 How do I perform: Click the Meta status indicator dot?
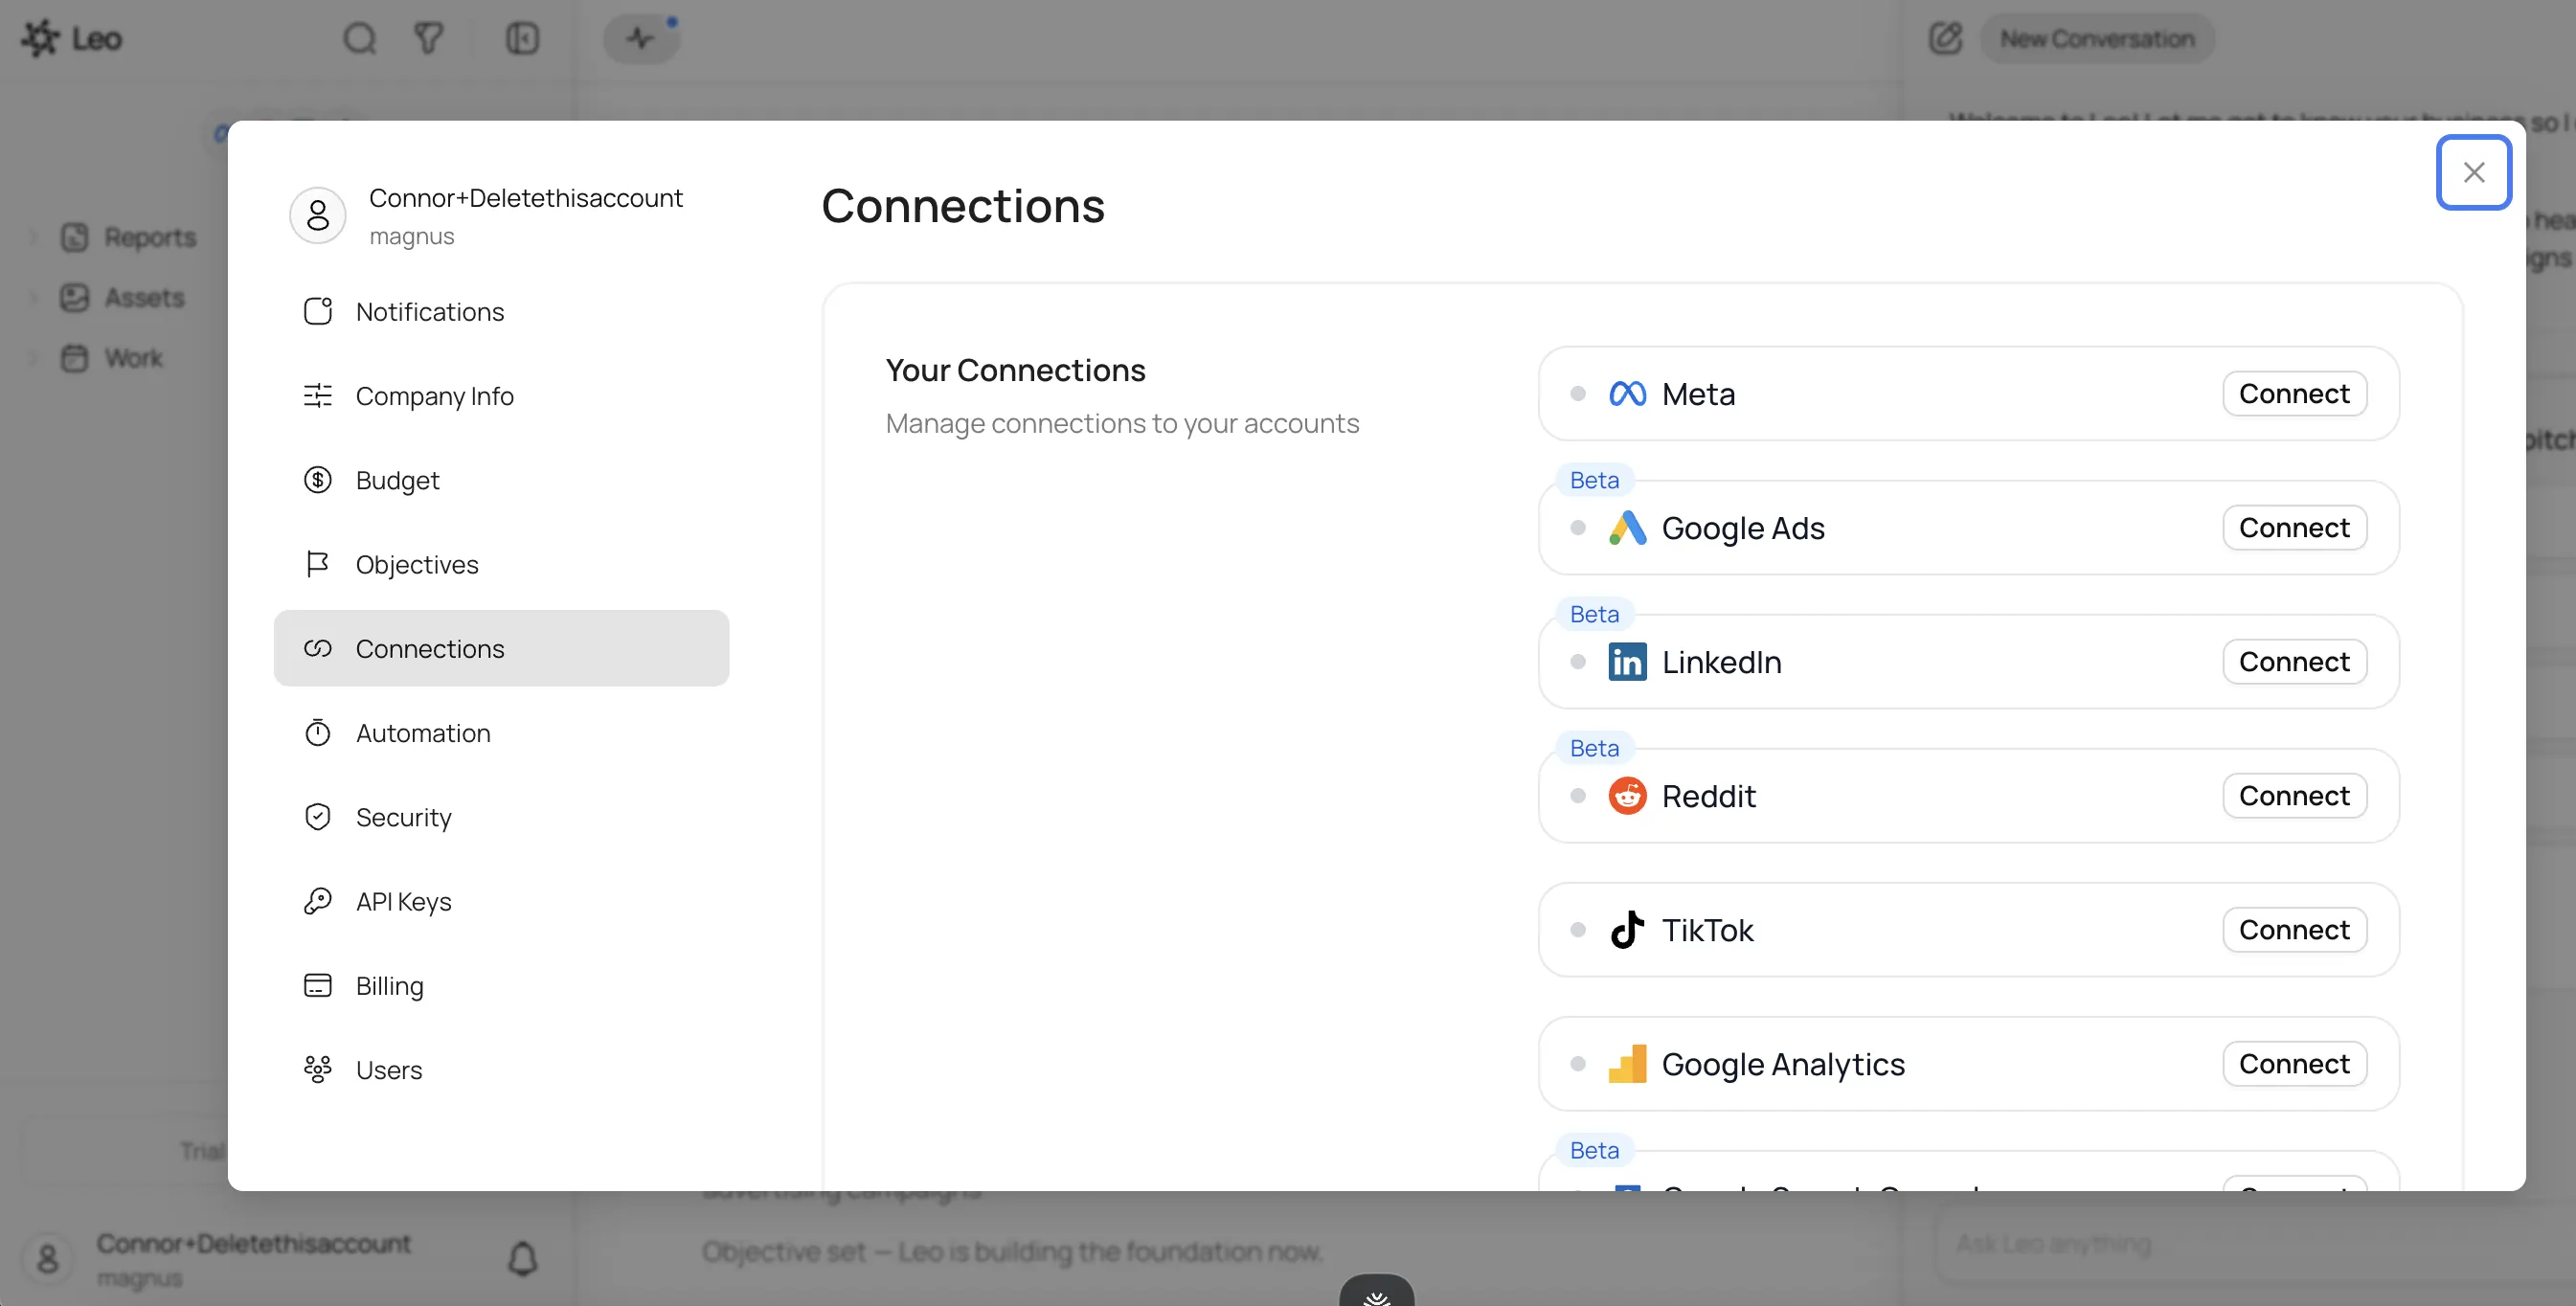[x=1578, y=394]
